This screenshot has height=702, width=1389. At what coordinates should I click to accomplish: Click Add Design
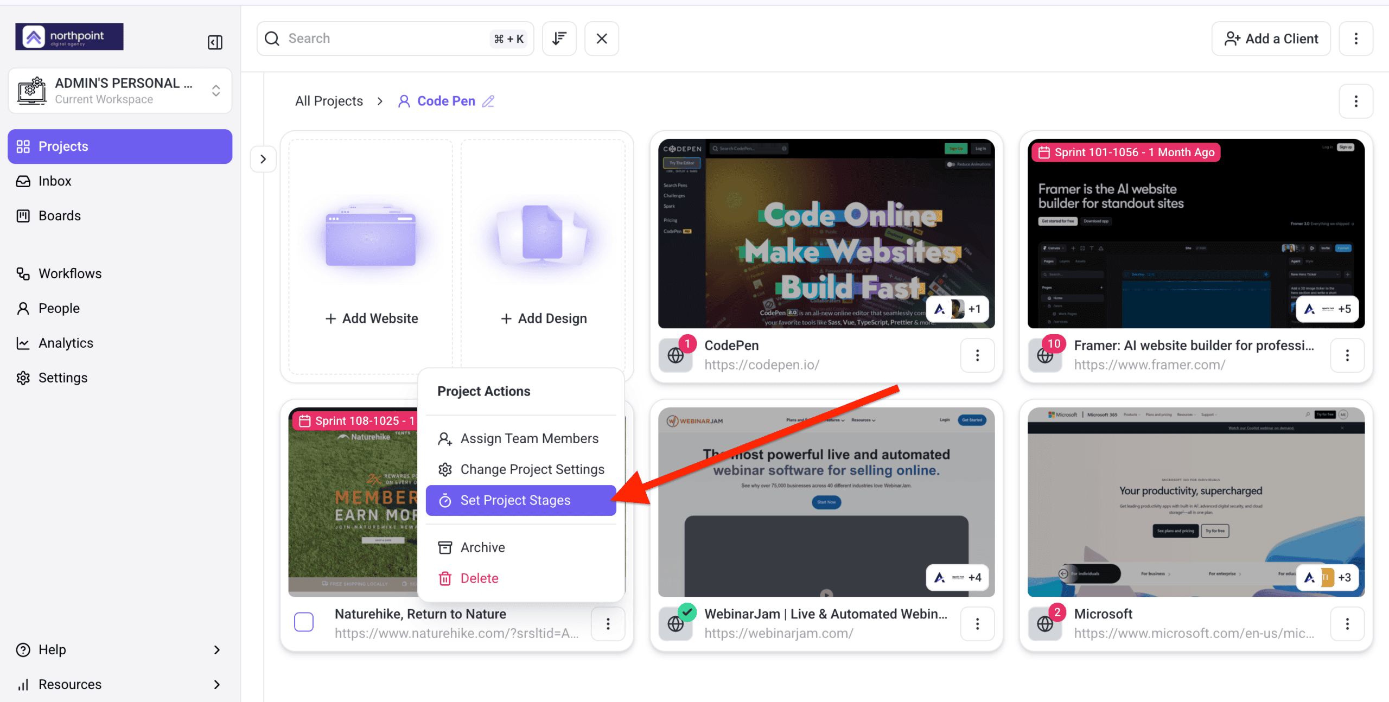(544, 318)
